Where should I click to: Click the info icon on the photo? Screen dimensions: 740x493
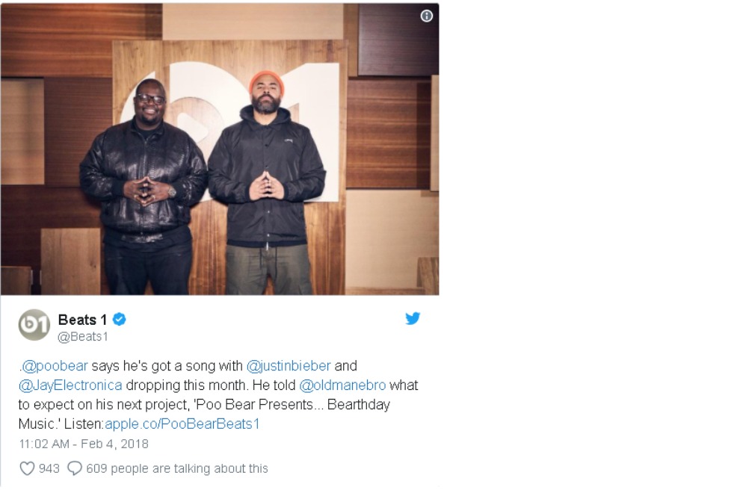point(426,16)
